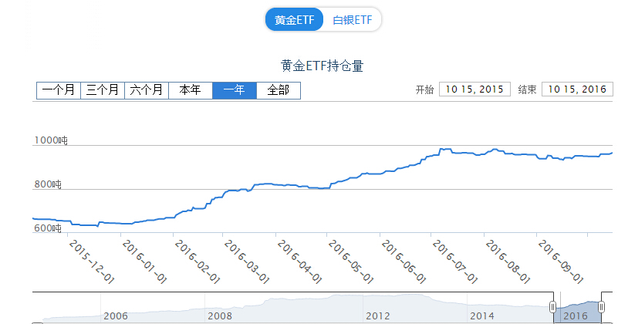Click the 开始 label
The height and width of the screenshot is (324, 618).
pos(424,89)
